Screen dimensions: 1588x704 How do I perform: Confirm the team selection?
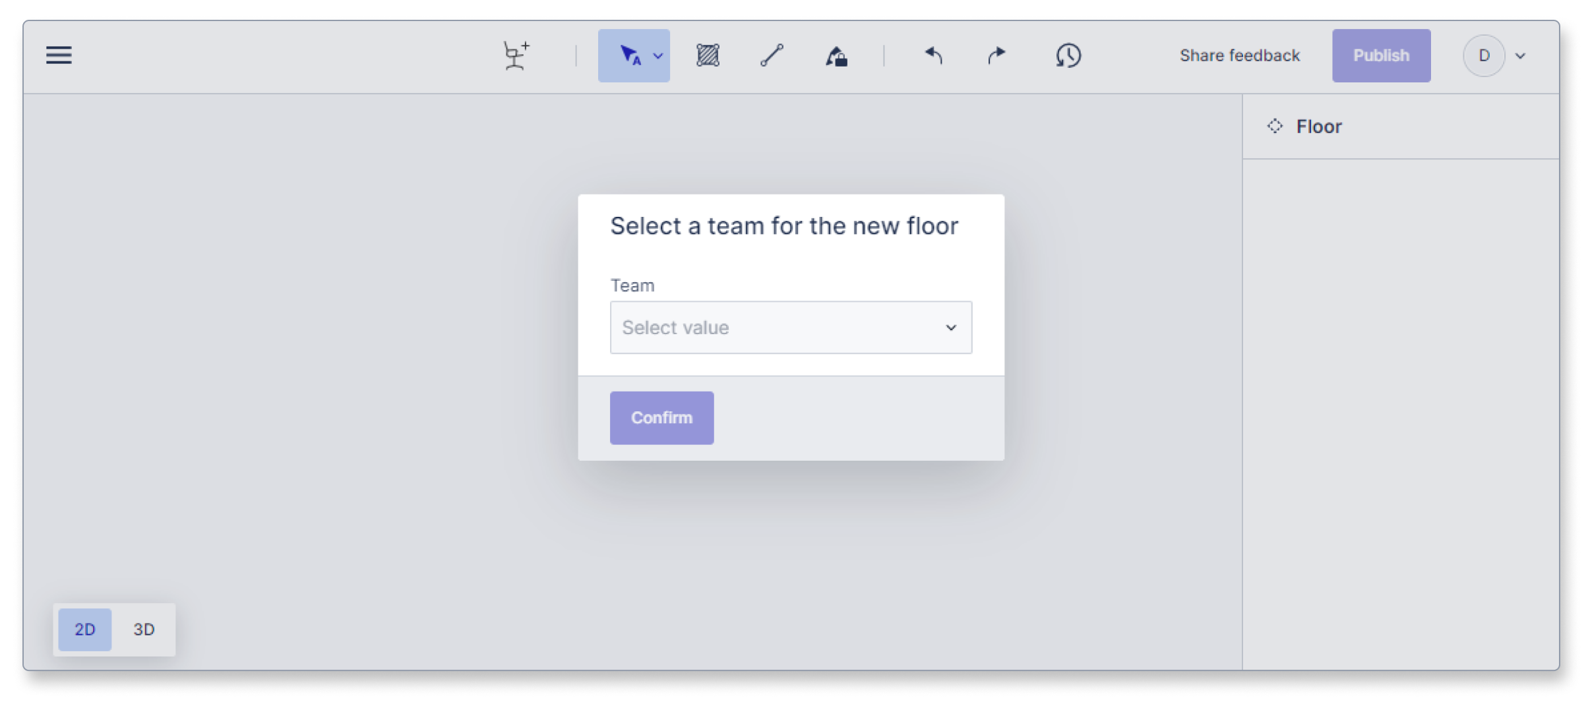coord(661,417)
